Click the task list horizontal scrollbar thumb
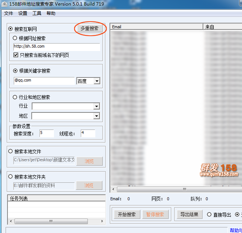This screenshot has width=242, height=233. (x=51, y=221)
